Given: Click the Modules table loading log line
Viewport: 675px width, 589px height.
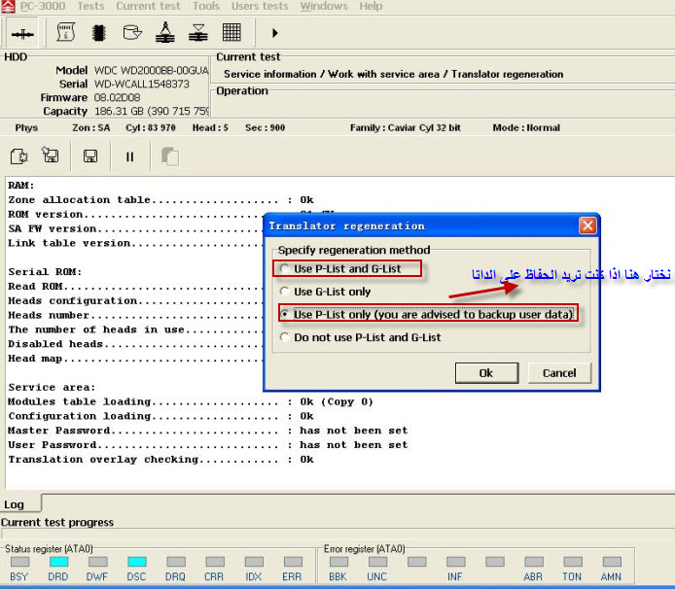Looking at the screenshot, I should click(191, 401).
